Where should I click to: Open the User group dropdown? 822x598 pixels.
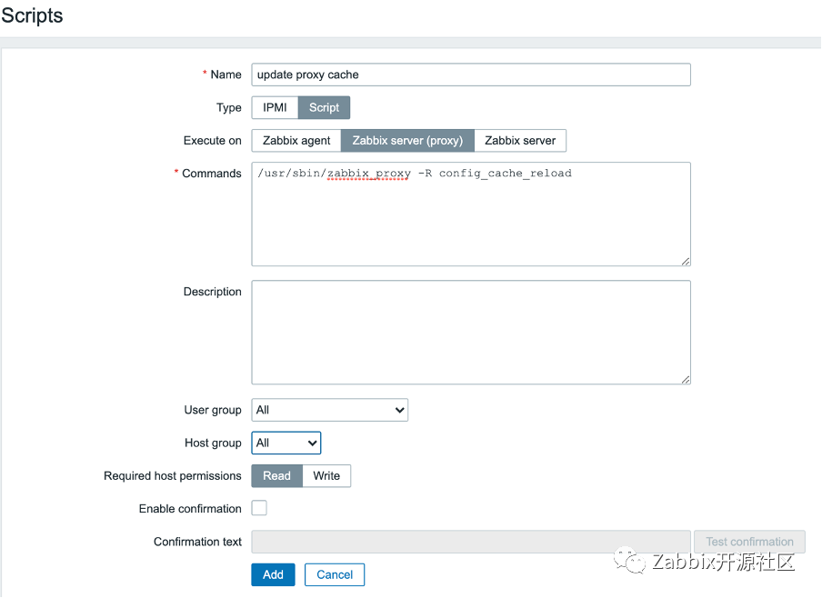(330, 410)
